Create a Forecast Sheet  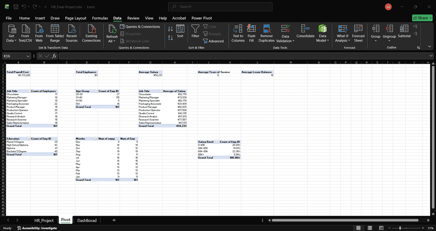358,33
